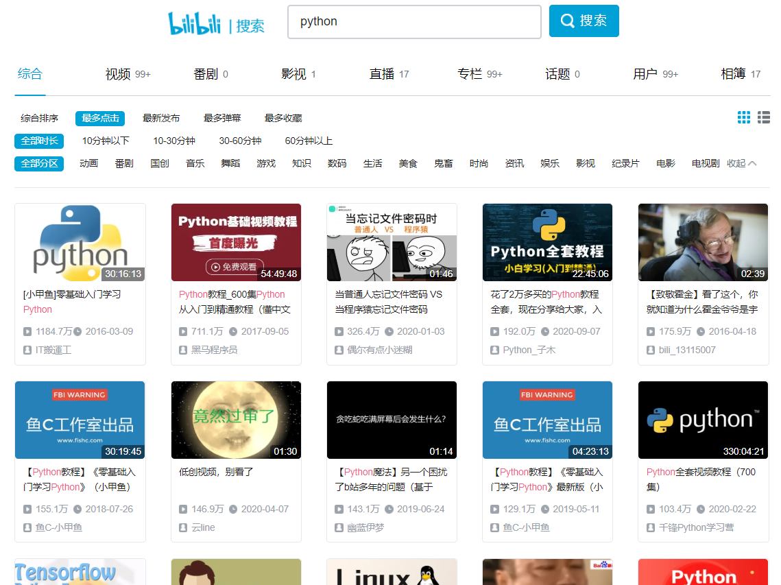Open uploader 千锋Python学习营 profile
Screen dimensions: 781x585
point(697,527)
